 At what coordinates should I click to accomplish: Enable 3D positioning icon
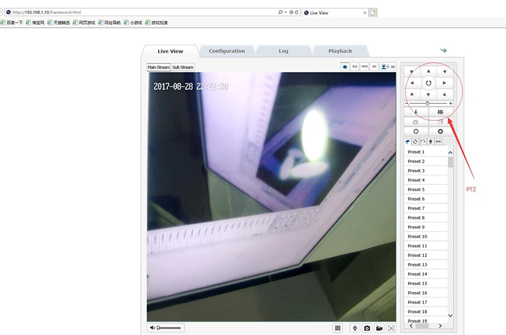click(391, 328)
